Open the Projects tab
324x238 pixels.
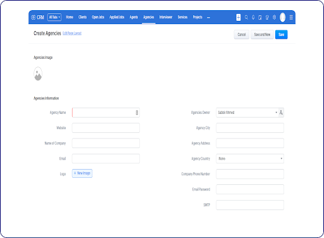coord(197,17)
